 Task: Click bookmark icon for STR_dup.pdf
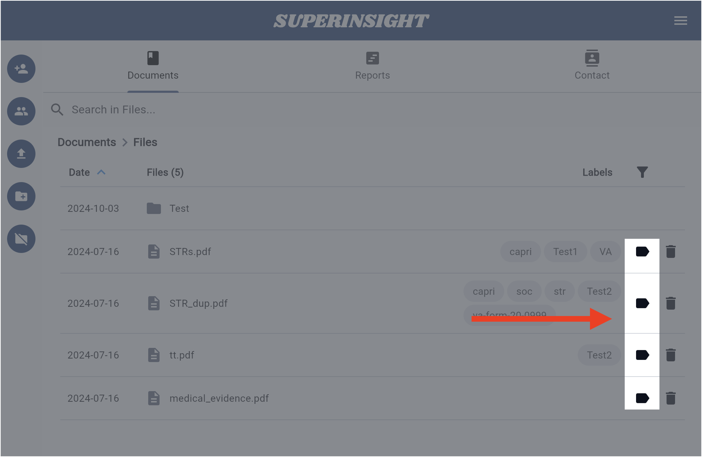(642, 303)
